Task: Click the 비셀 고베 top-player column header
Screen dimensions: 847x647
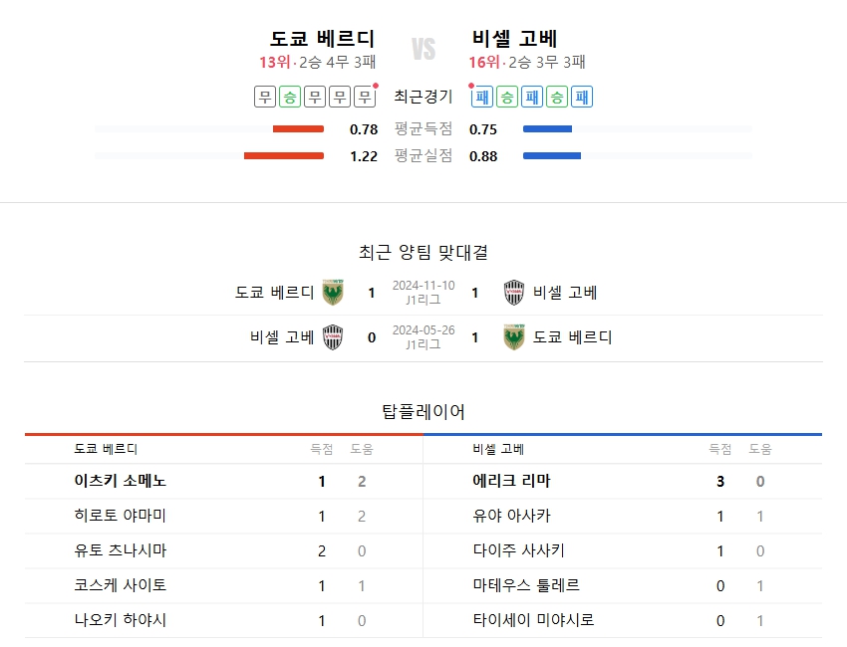Action: [498, 449]
